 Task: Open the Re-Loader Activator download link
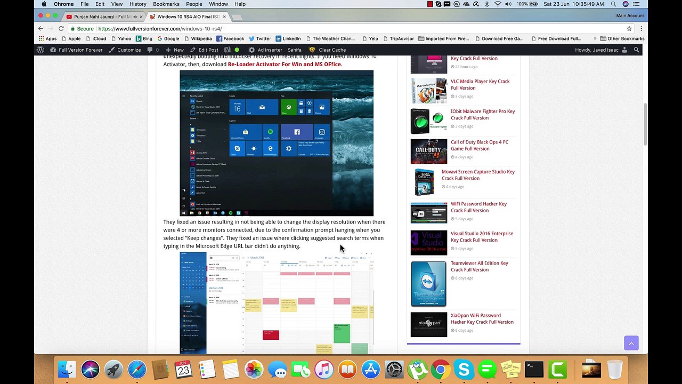[285, 65]
